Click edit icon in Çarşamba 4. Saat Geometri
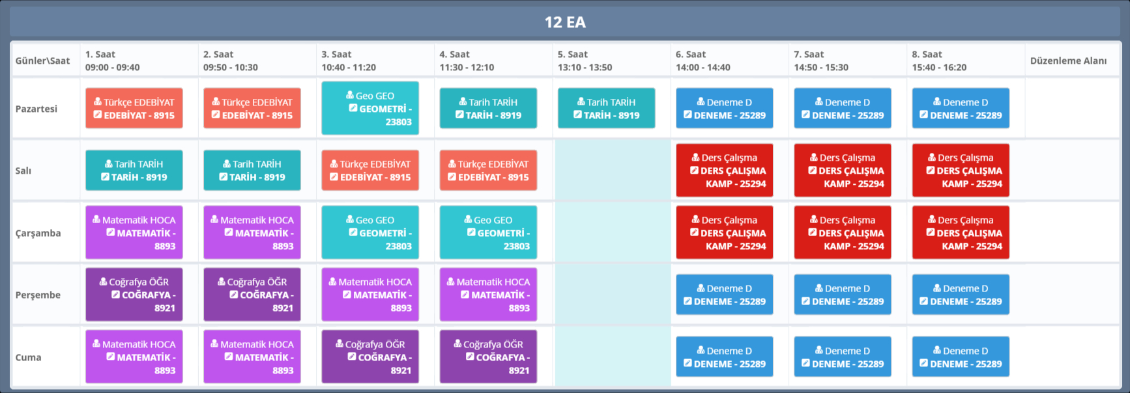The width and height of the screenshot is (1130, 393). [471, 233]
